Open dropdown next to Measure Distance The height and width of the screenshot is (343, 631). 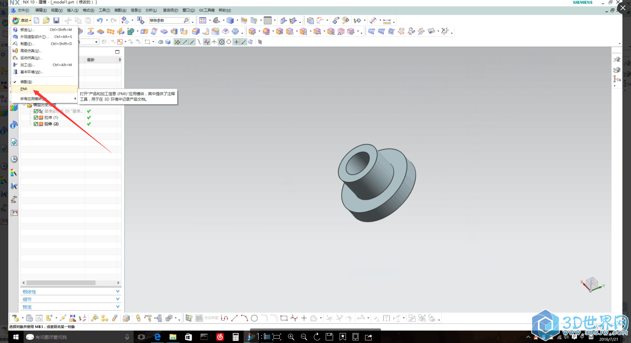coord(394,22)
